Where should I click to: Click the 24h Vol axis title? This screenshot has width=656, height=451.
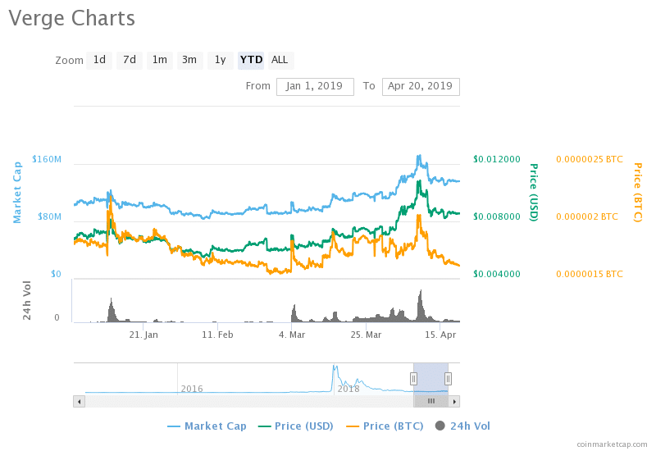tap(27, 300)
